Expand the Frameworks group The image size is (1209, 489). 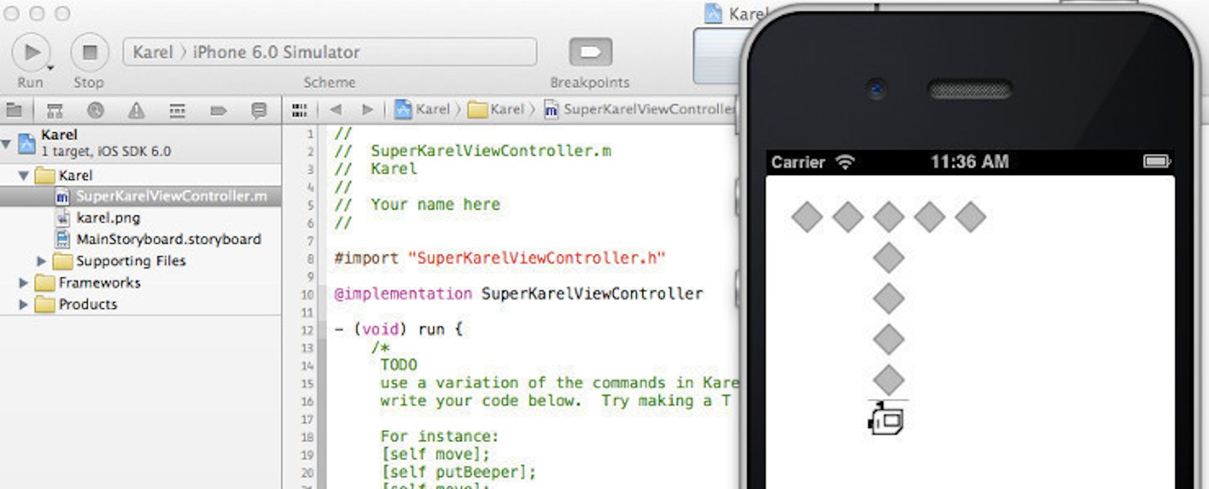click(24, 283)
